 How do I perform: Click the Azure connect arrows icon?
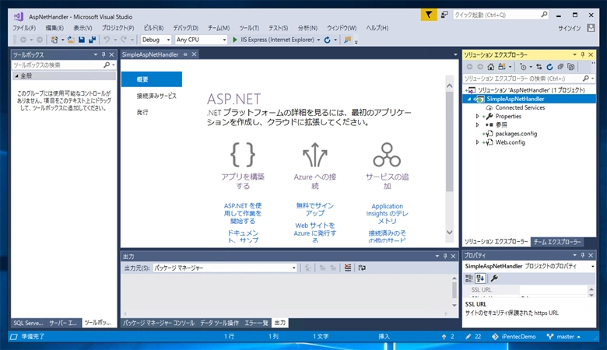[314, 155]
